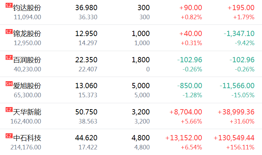This screenshot has width=262, height=155.
Task: Click the SZ market icon for 中石科技
Action: (9, 136)
